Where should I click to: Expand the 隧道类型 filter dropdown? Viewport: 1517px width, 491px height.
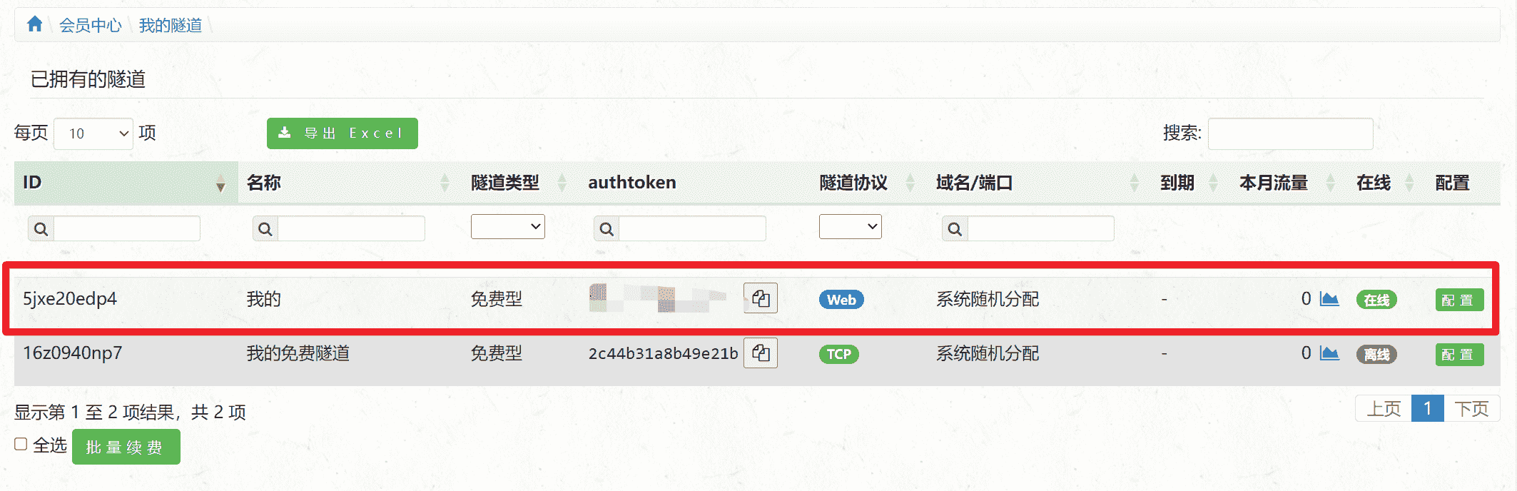pos(507,227)
